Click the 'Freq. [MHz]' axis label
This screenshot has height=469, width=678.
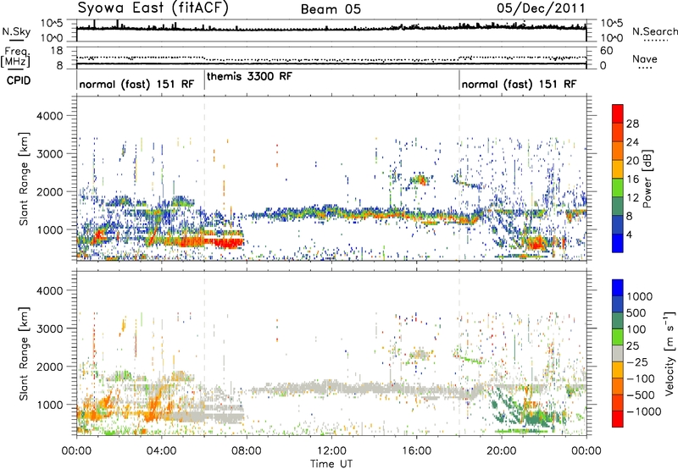tap(15, 58)
